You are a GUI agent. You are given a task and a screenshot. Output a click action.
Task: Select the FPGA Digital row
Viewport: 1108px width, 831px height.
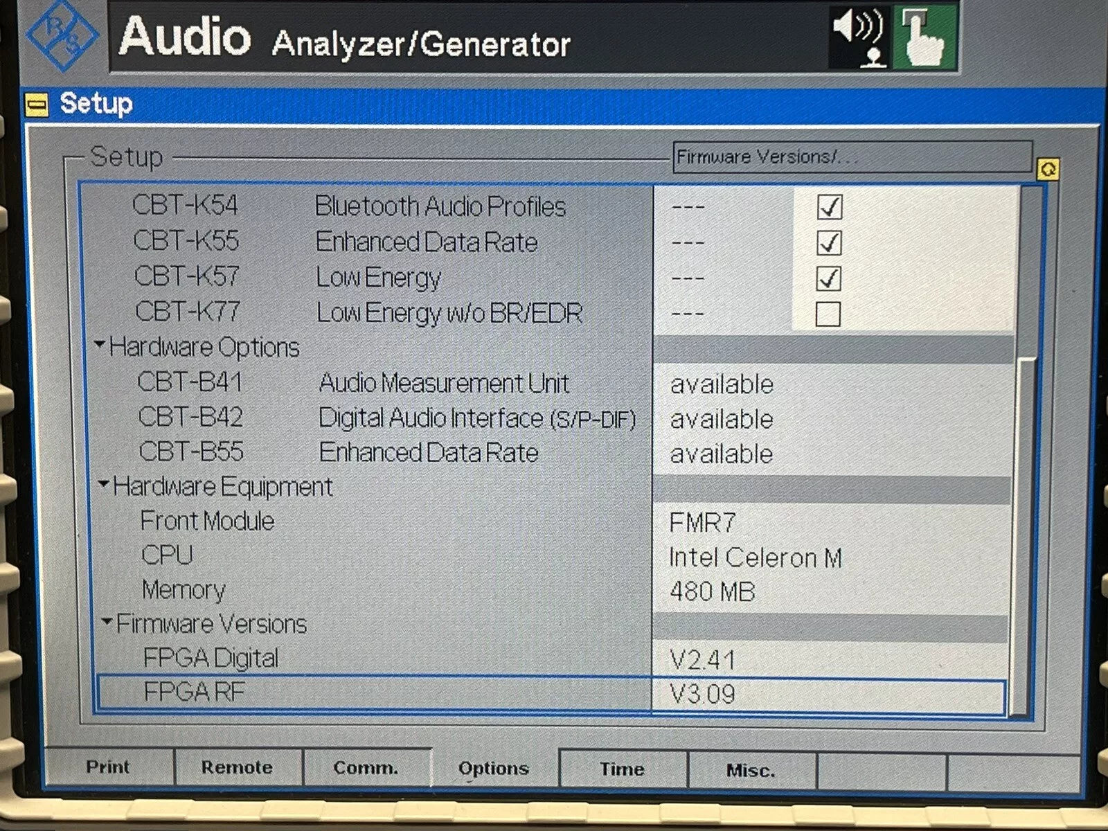(x=551, y=659)
